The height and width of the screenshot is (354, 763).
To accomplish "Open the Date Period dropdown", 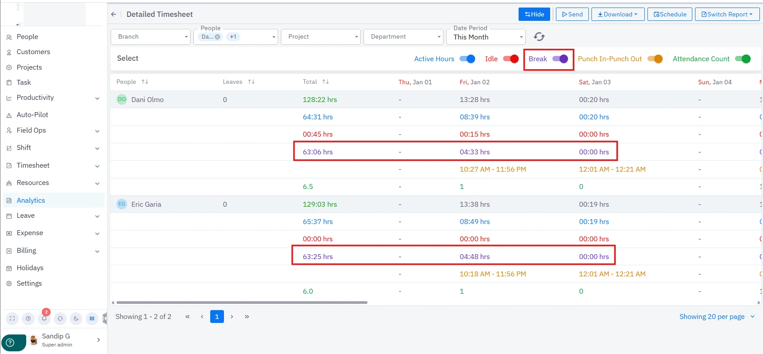I will tap(486, 37).
